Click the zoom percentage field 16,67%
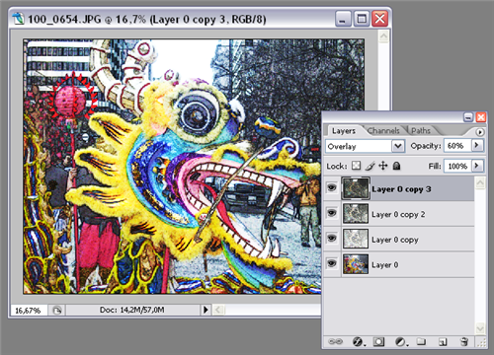The image size is (494, 355). pyautogui.click(x=29, y=310)
